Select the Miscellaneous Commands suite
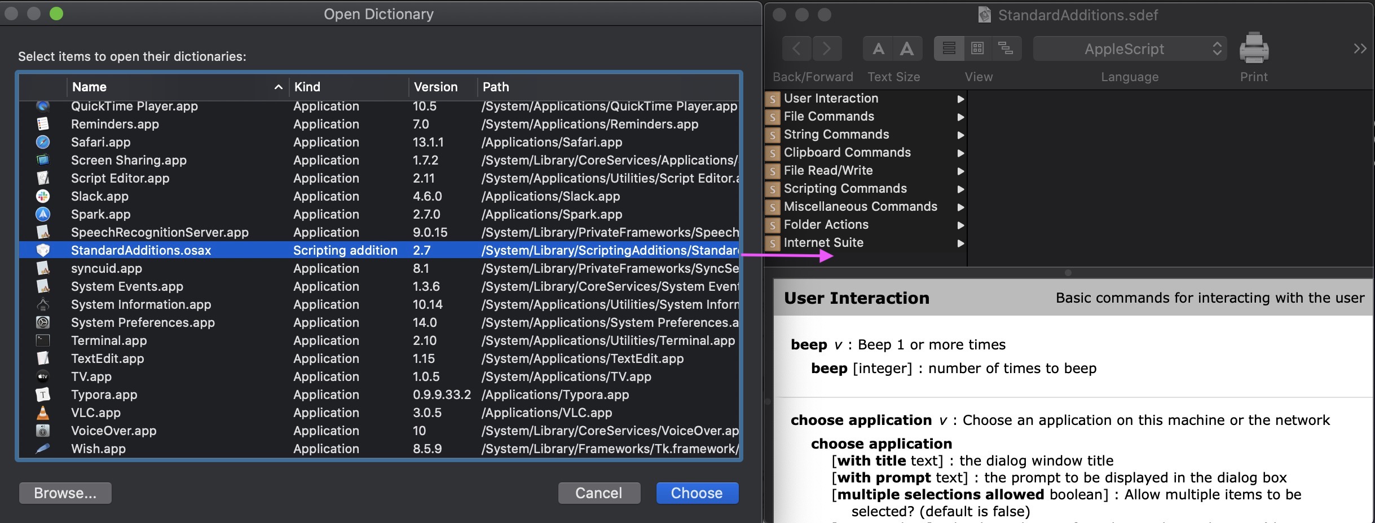 pyautogui.click(x=860, y=207)
